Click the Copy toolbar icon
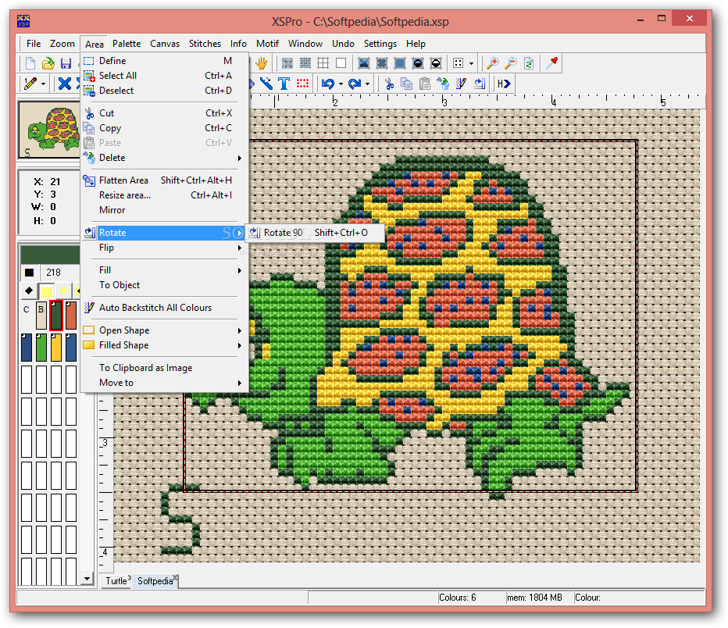Screen dimensions: 728x628 click(x=406, y=84)
